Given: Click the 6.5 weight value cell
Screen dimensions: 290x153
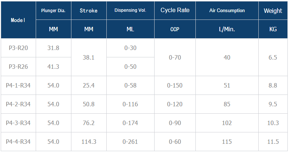Looking at the screenshot, I should tap(273, 57).
